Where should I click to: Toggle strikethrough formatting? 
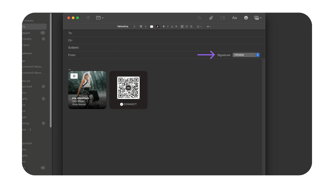coord(176,27)
